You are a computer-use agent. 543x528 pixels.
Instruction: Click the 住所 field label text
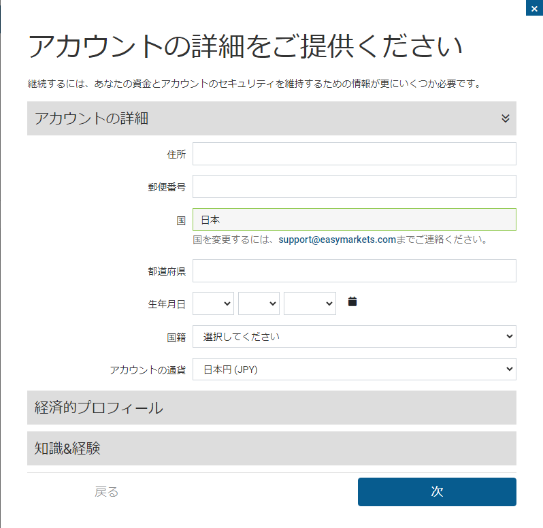pos(176,154)
